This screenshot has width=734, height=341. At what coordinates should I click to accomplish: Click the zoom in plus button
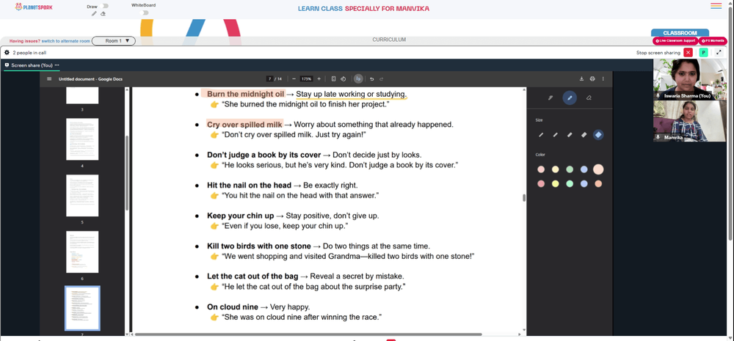tap(319, 79)
